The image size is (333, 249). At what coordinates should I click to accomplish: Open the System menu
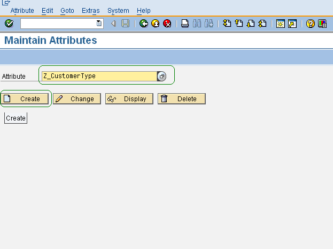(118, 11)
